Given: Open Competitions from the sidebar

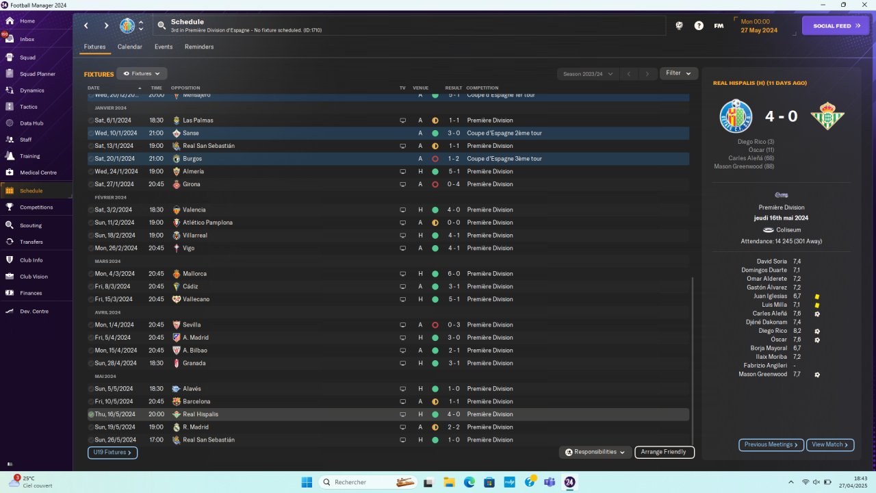Looking at the screenshot, I should [x=36, y=207].
